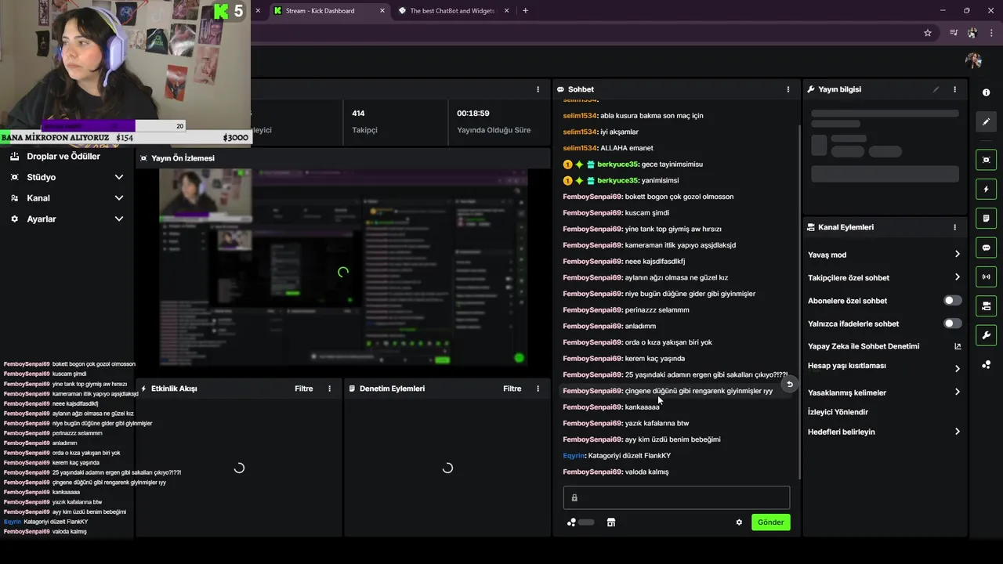This screenshot has width=1003, height=564.
Task: Bookmark this page with star icon
Action: coord(928,33)
